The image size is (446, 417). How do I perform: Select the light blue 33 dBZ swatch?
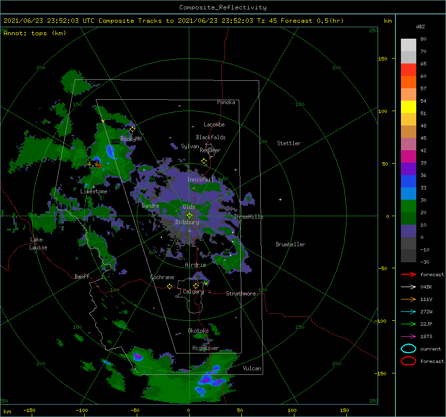coord(408,193)
